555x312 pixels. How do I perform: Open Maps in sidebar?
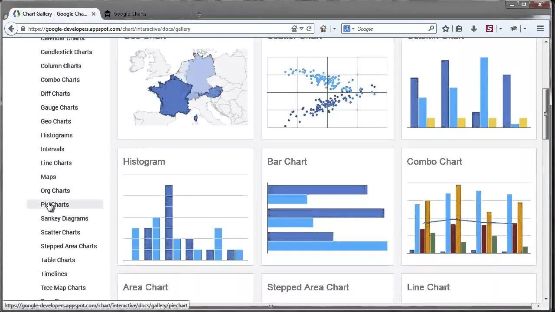click(48, 177)
